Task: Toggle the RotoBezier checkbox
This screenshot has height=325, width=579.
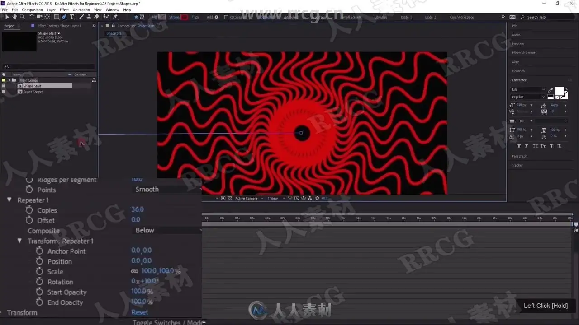Action: (x=226, y=17)
